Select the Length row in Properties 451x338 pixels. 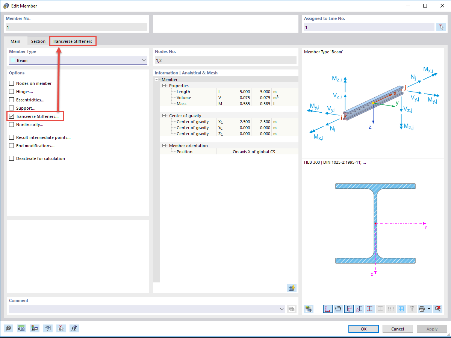pos(229,92)
